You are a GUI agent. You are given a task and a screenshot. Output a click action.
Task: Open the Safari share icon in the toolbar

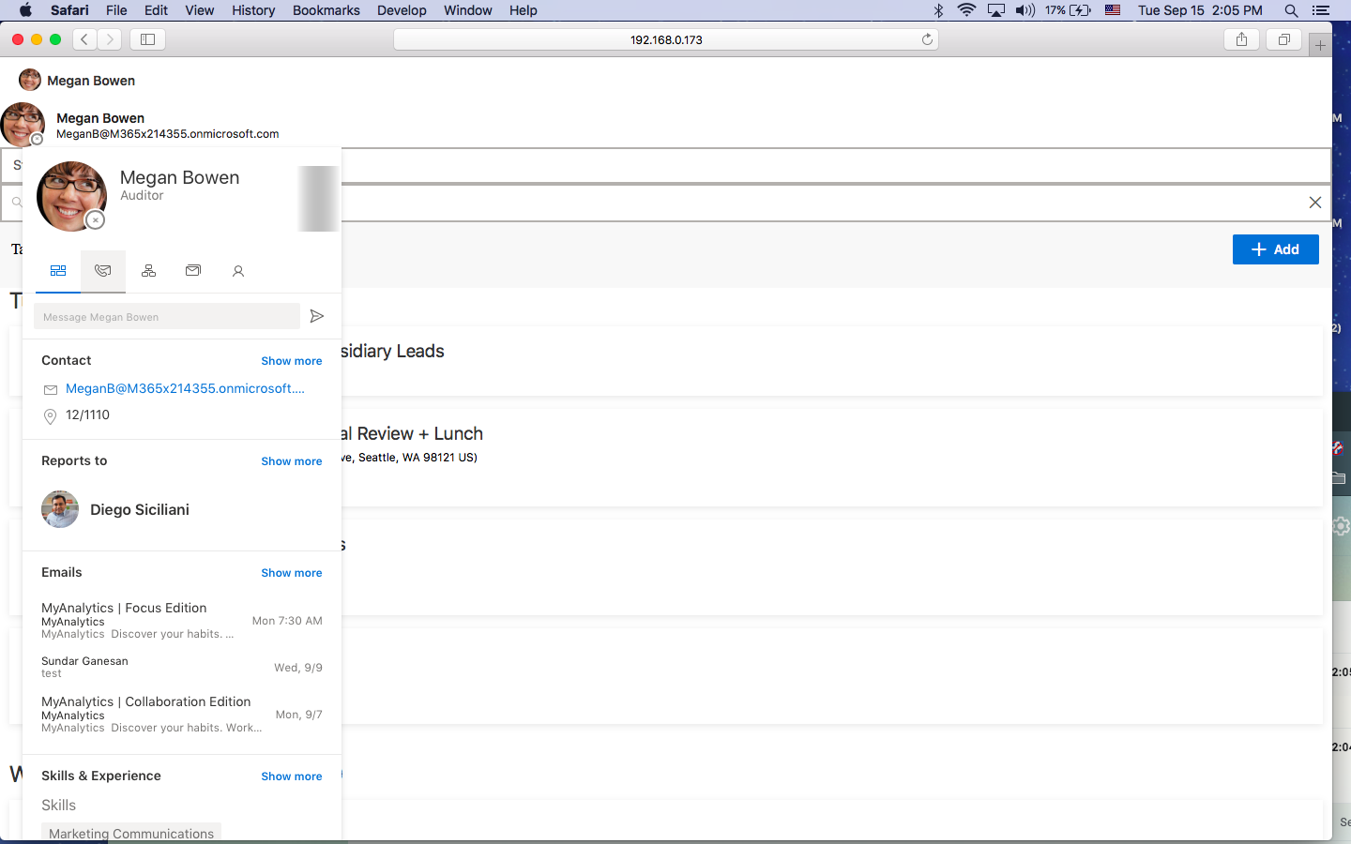pyautogui.click(x=1241, y=39)
